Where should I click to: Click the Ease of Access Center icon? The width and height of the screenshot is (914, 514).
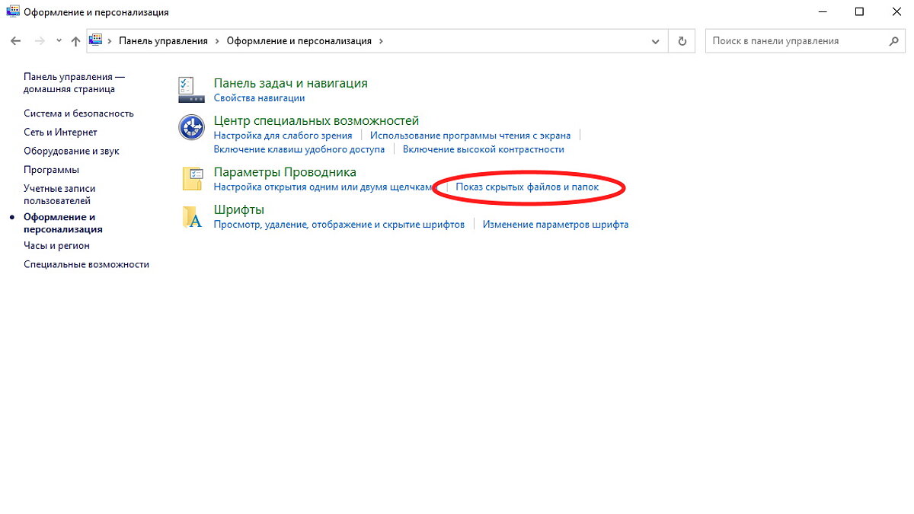point(191,127)
